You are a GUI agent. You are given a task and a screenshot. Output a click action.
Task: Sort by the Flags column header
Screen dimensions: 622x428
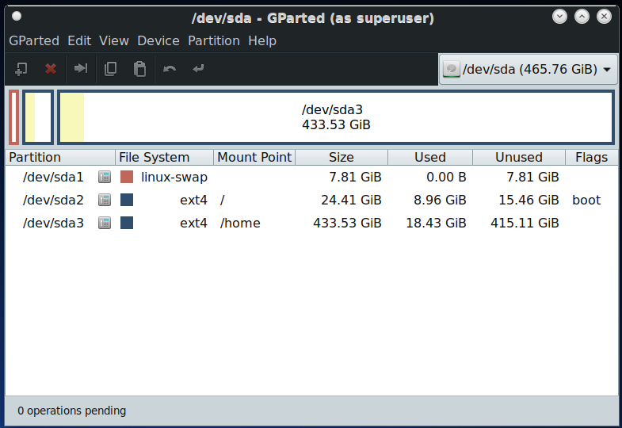591,158
